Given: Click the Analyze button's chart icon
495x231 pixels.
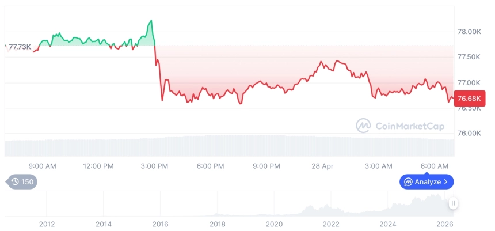Looking at the screenshot, I should coord(408,182).
